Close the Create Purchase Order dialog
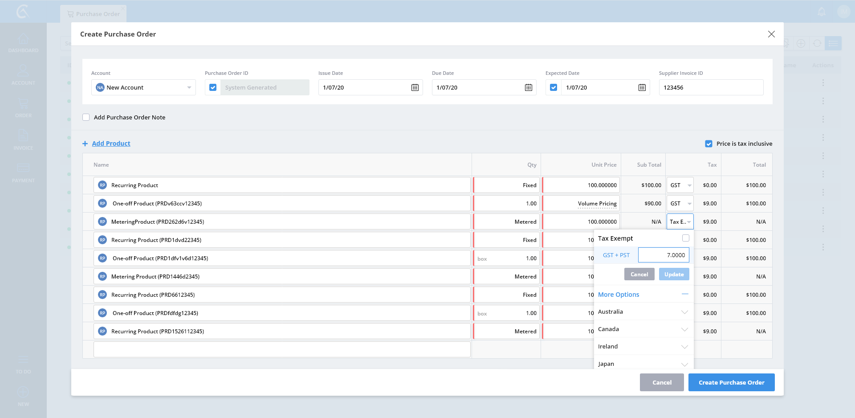 point(771,34)
